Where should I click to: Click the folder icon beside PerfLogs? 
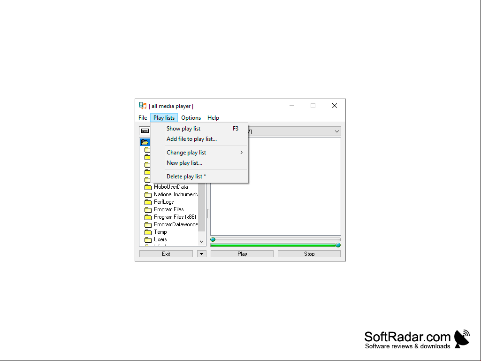[x=148, y=202]
